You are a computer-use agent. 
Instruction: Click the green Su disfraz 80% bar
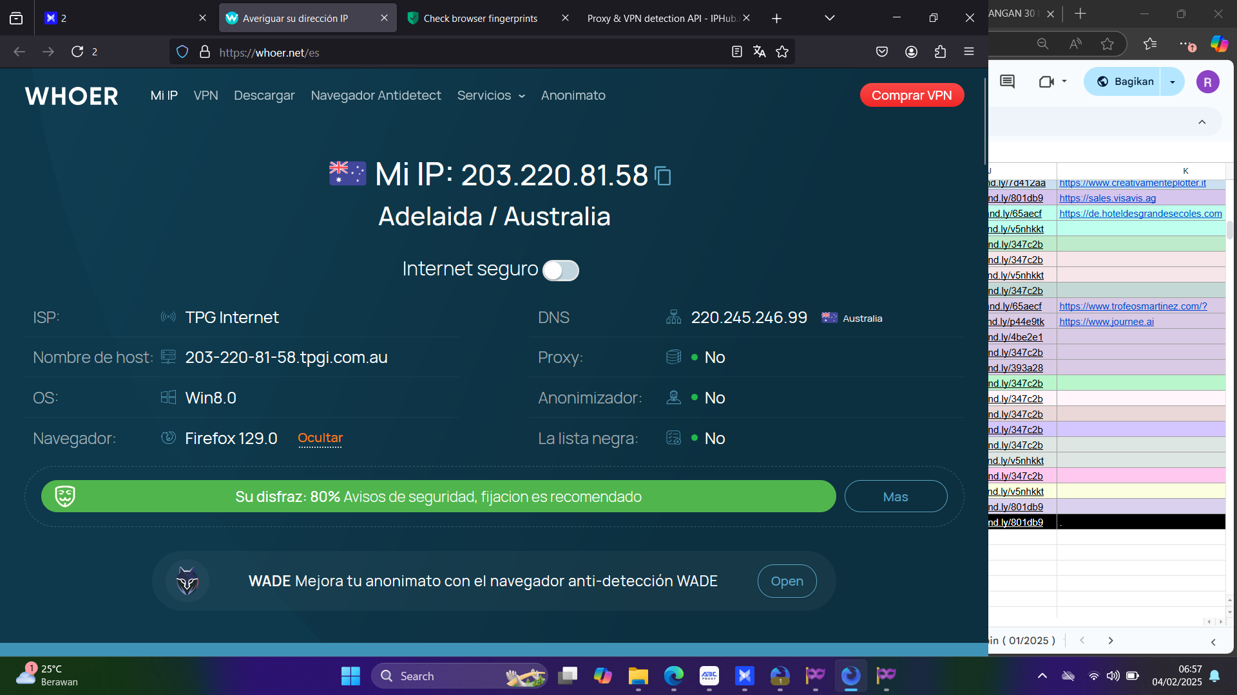click(x=438, y=497)
